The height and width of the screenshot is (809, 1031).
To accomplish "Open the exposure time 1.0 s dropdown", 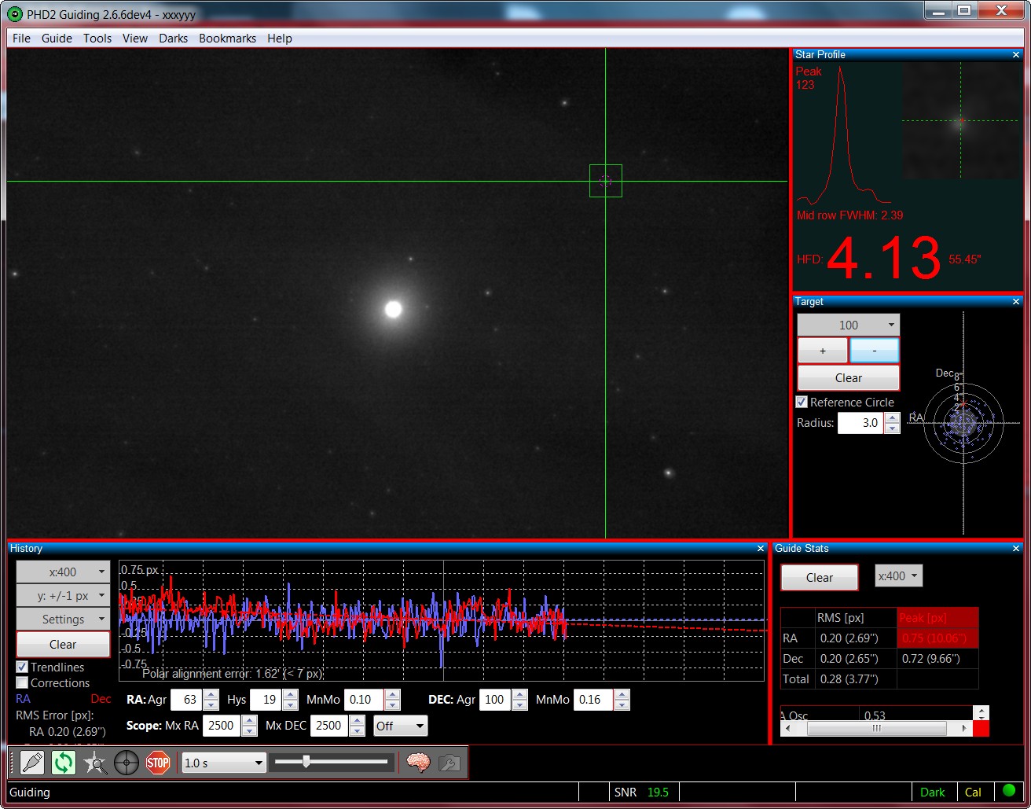I will click(224, 763).
